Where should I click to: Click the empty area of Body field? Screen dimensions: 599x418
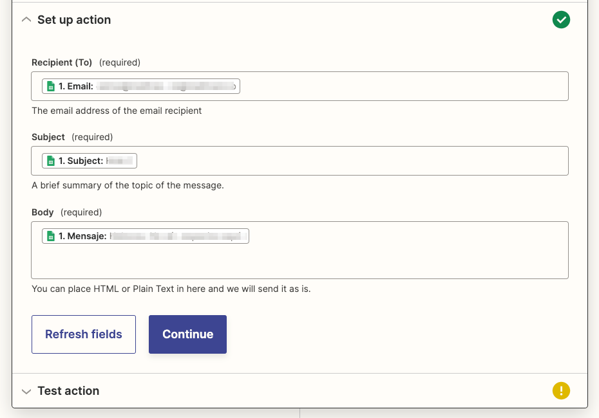pyautogui.click(x=299, y=260)
